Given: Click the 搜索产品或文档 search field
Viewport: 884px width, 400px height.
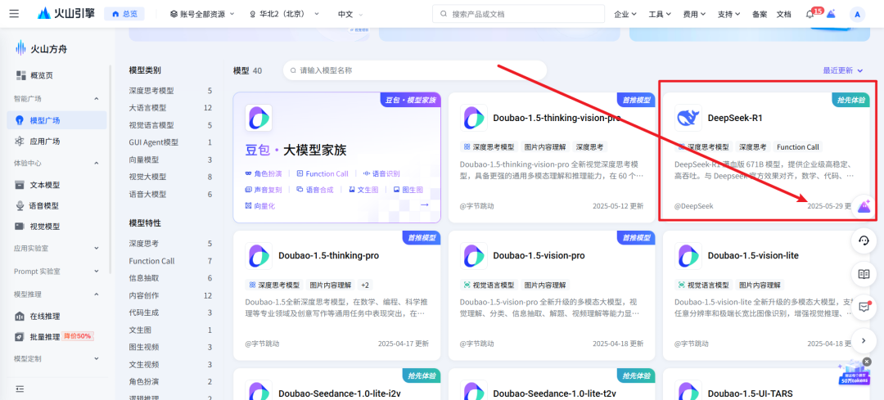Looking at the screenshot, I should (x=518, y=14).
